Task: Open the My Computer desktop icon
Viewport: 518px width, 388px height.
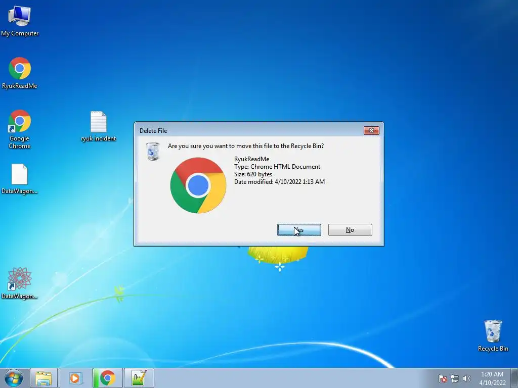Action: [x=20, y=20]
